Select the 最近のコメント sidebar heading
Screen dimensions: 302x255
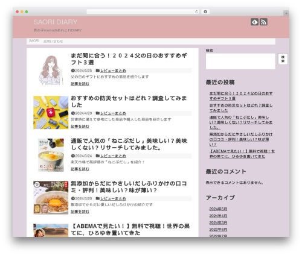[x=226, y=171]
